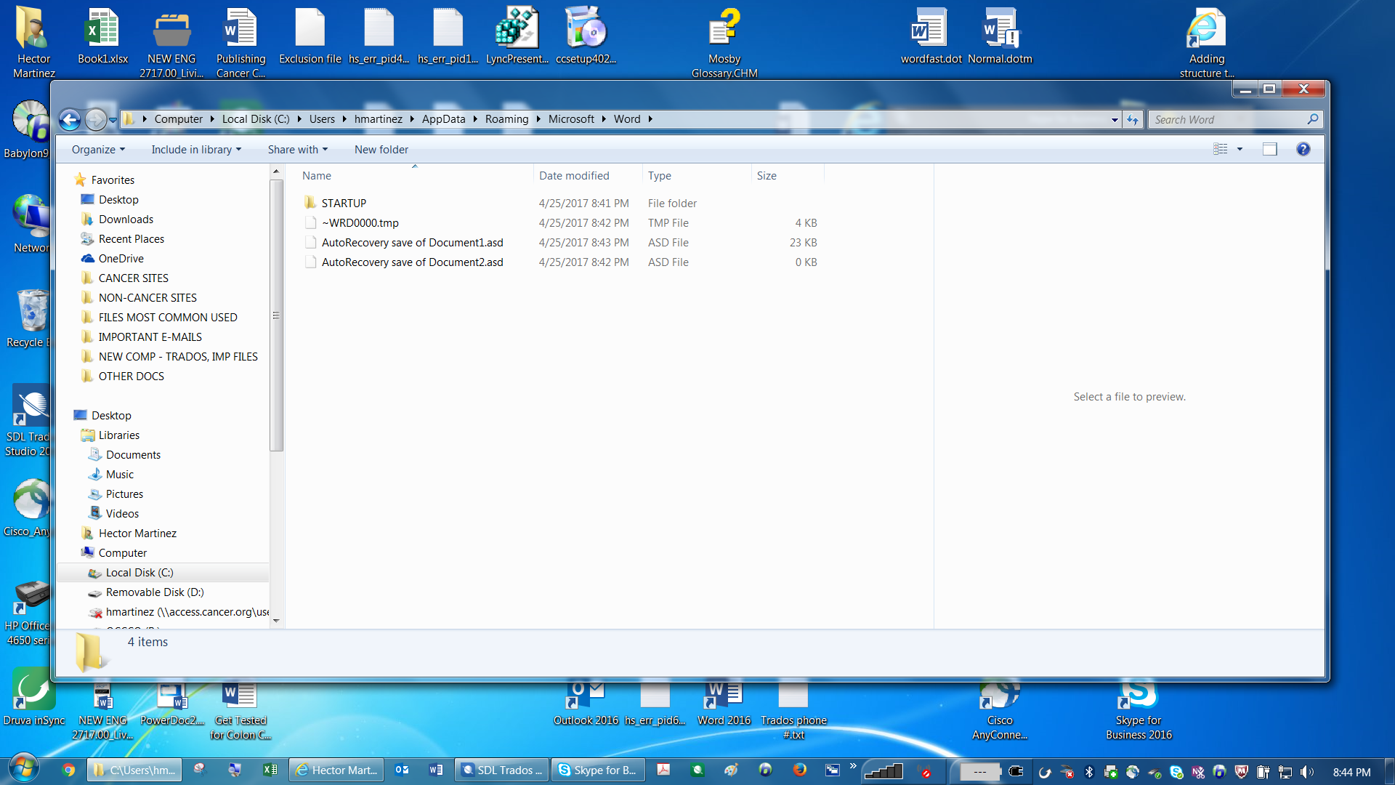Open the Change your view dropdown arrow
Screen dimensions: 1395x785
pyautogui.click(x=1240, y=149)
